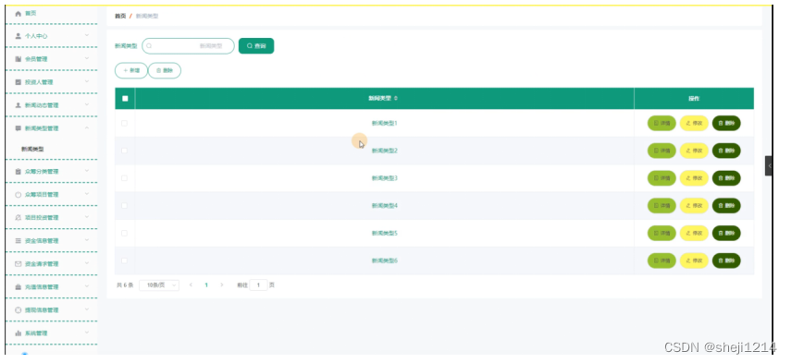Click 修改 for row 新闻类型2
791x363 pixels.
point(694,151)
